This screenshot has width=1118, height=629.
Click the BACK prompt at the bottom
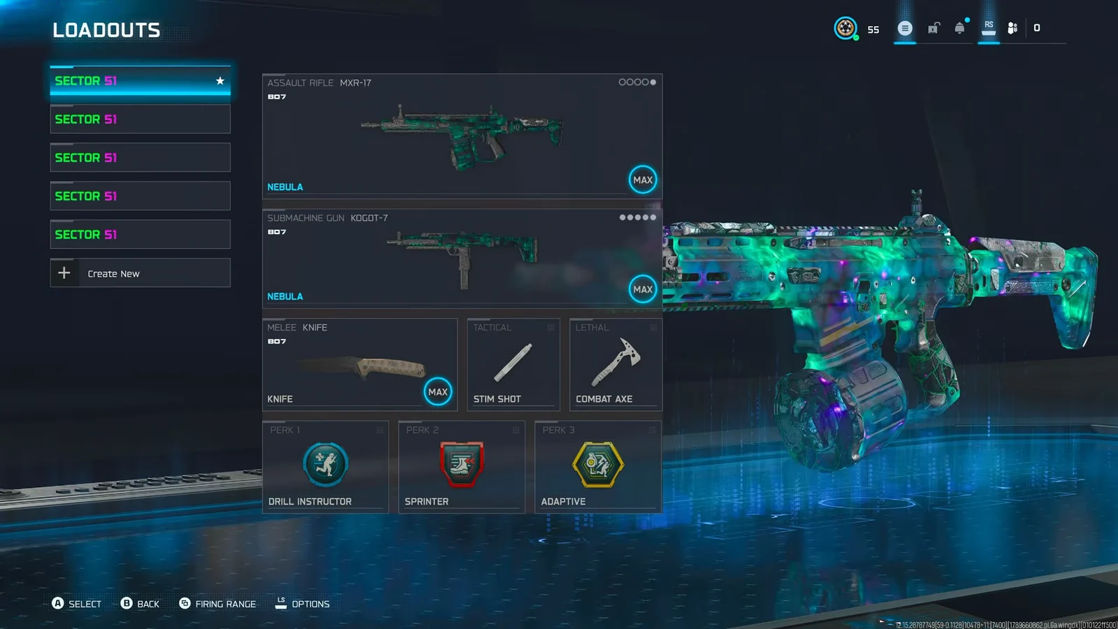pyautogui.click(x=140, y=604)
